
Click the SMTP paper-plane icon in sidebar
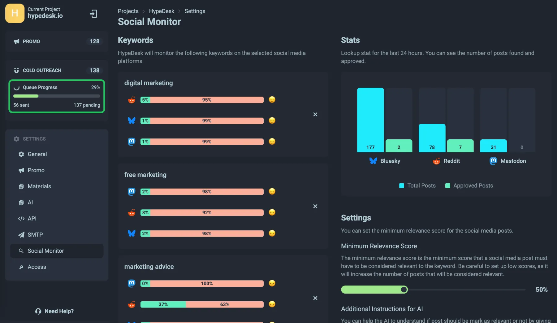[21, 234]
